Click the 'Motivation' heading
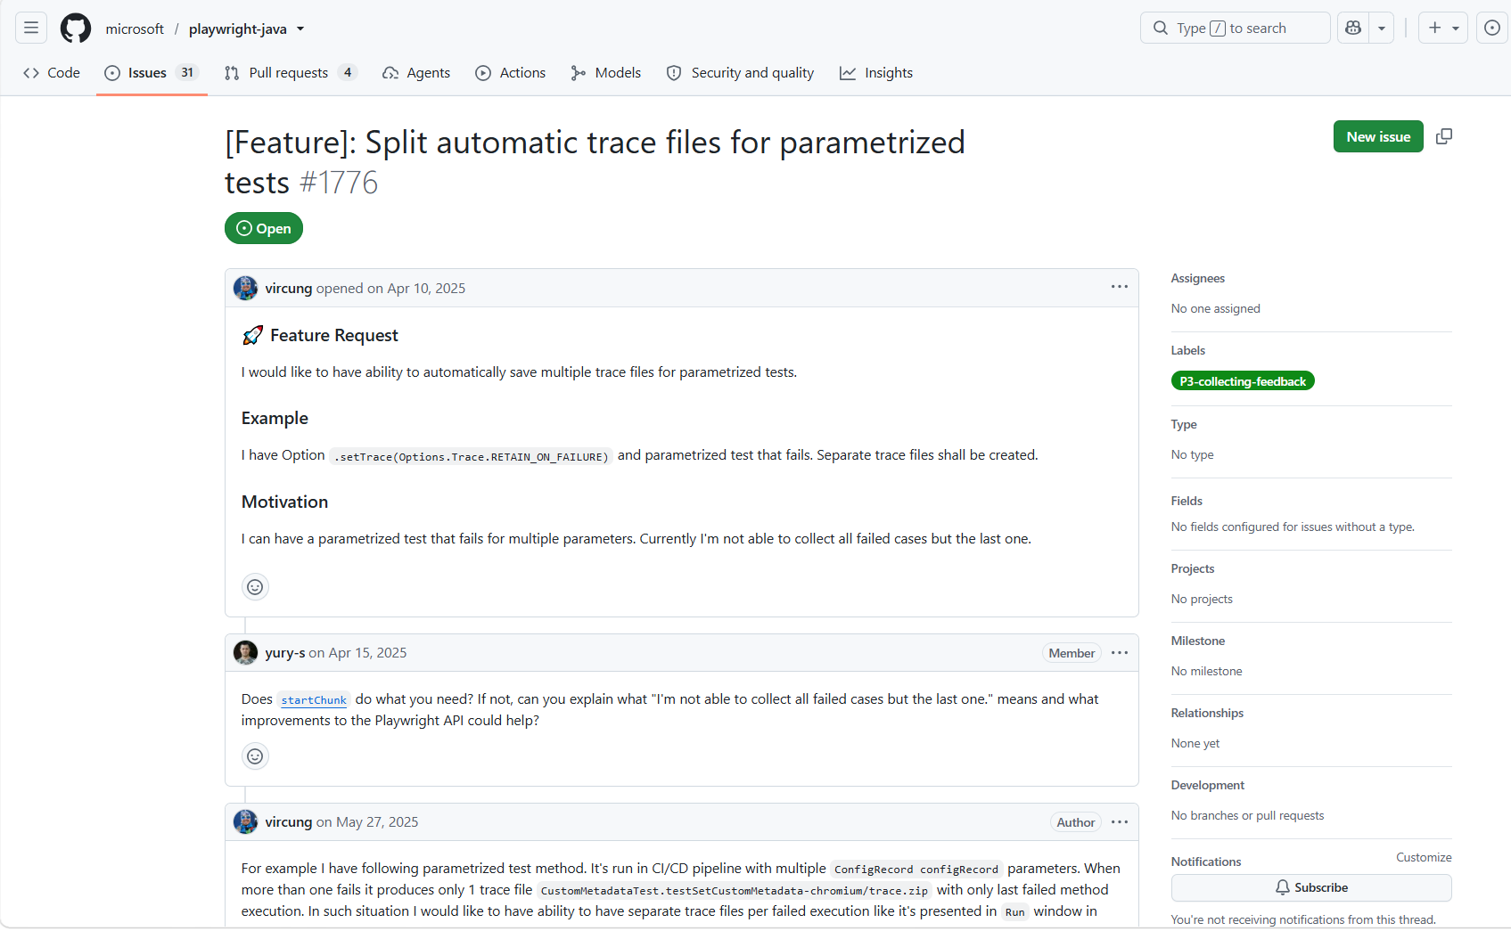This screenshot has height=931, width=1511. point(284,502)
